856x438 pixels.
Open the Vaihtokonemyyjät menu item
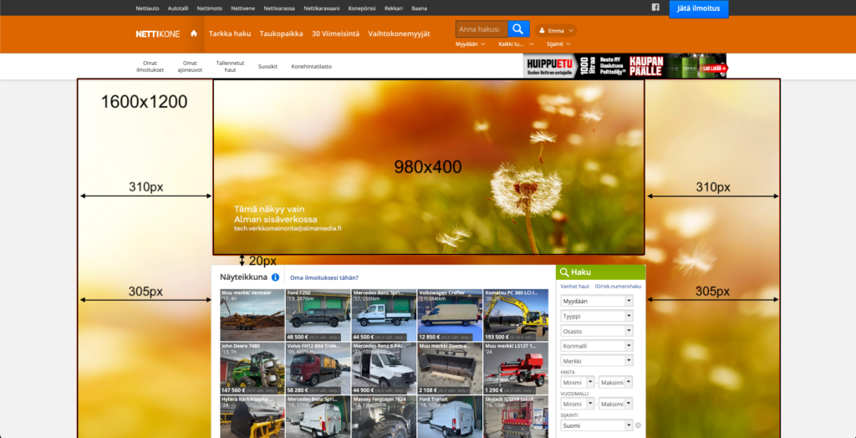pyautogui.click(x=399, y=33)
